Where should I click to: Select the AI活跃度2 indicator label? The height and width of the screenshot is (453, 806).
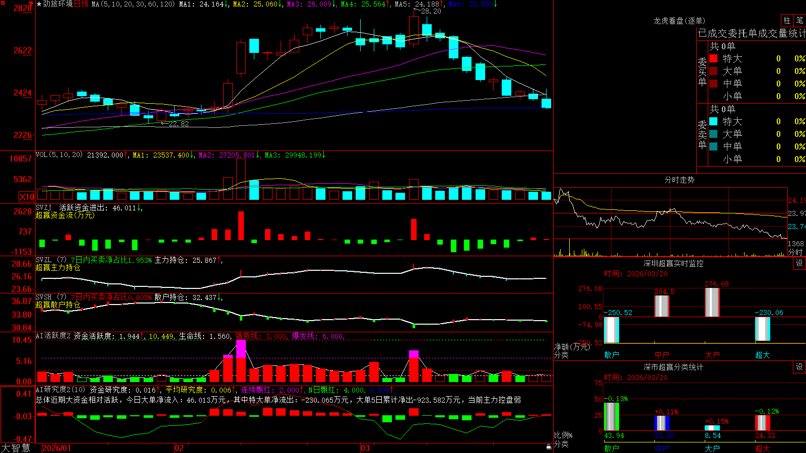point(53,336)
